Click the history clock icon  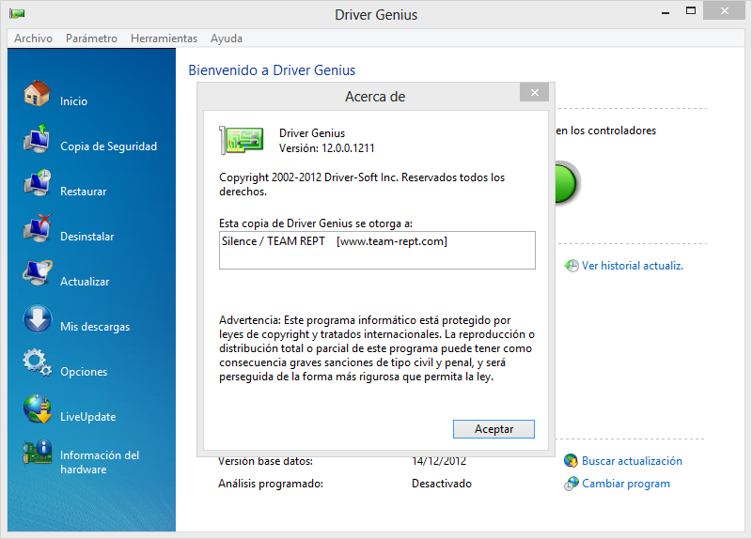[x=572, y=266]
